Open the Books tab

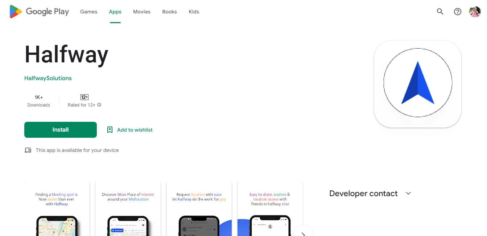point(169,12)
